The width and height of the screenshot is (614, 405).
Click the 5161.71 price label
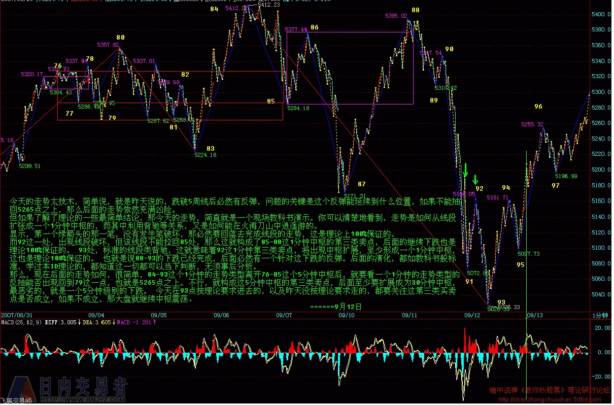point(498,197)
